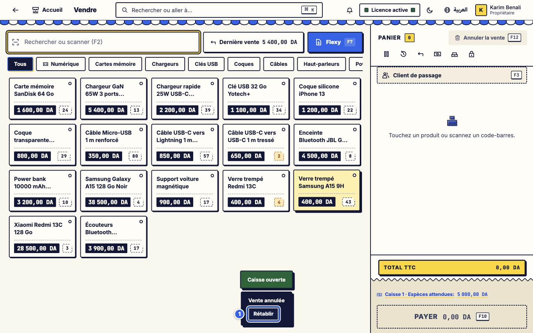The height and width of the screenshot is (333, 533).
Task: Add Samsung Galaxy A15 128 Go Noir
Action: point(114,191)
